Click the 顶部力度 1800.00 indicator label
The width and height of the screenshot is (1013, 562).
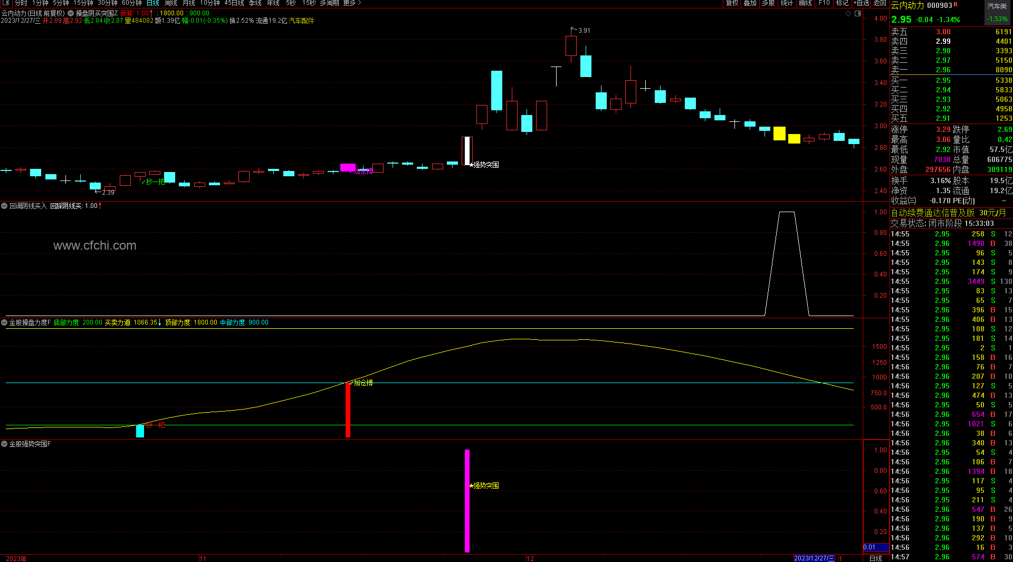click(x=191, y=322)
